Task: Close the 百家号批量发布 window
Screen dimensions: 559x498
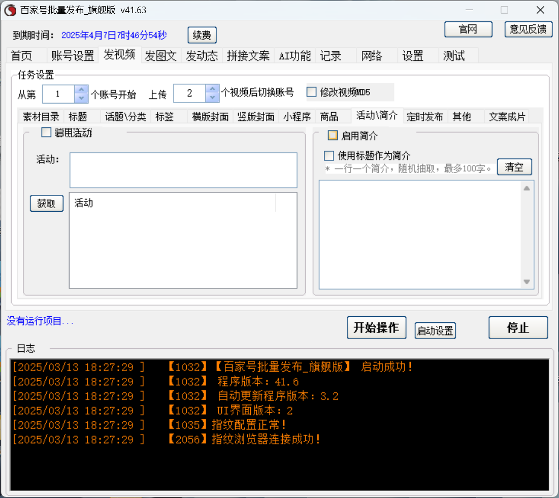Action: pos(540,10)
